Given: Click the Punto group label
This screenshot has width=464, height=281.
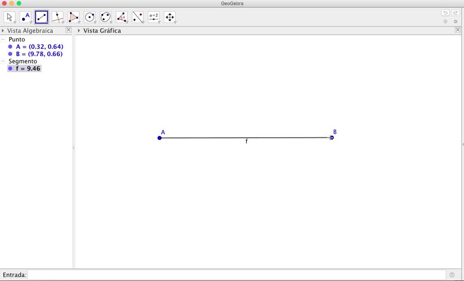Looking at the screenshot, I should tap(16, 39).
